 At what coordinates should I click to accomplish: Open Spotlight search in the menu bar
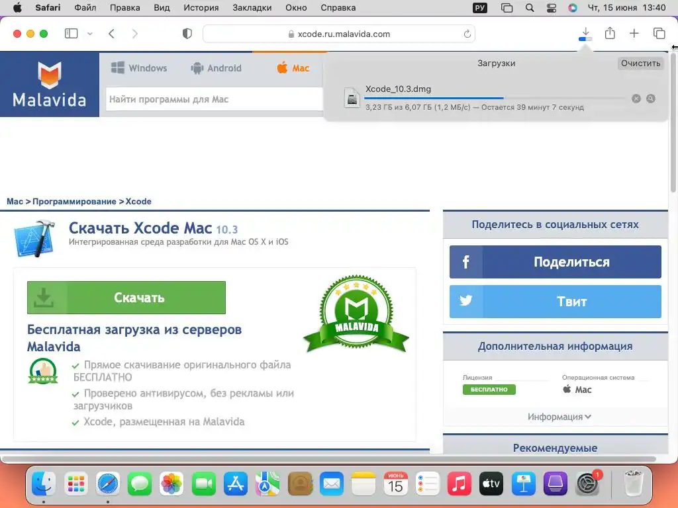point(530,8)
